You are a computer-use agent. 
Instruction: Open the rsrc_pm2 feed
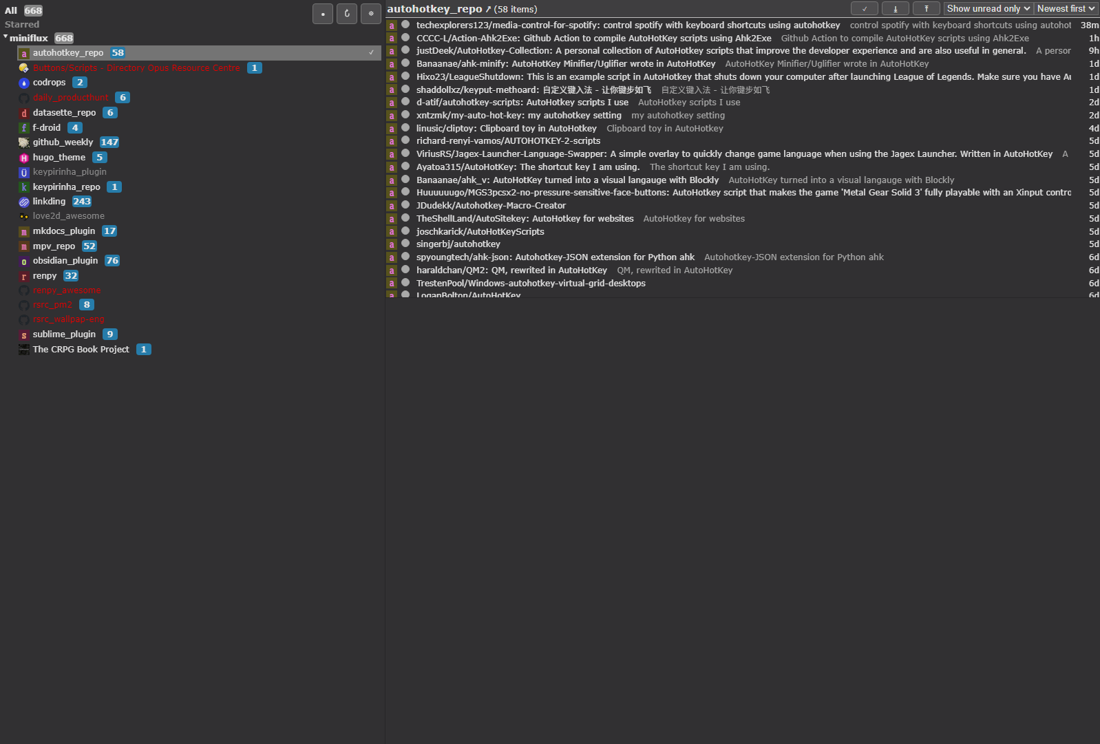52,305
